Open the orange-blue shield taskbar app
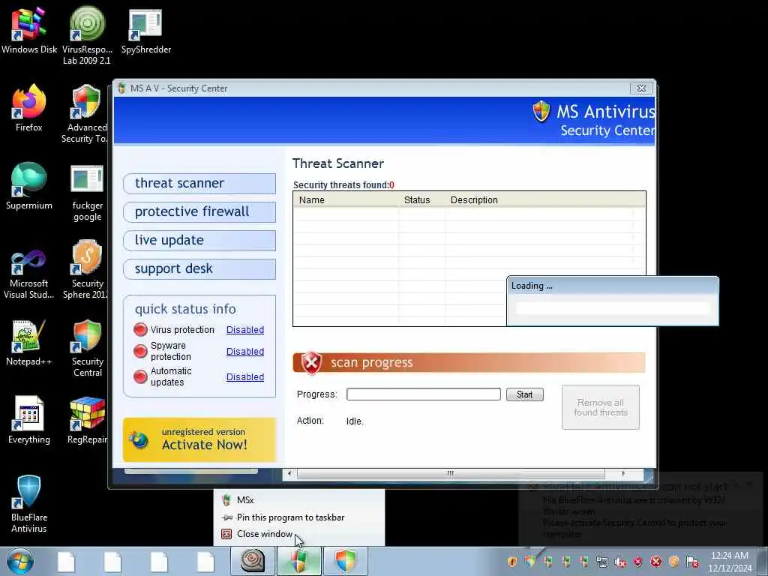 point(345,561)
